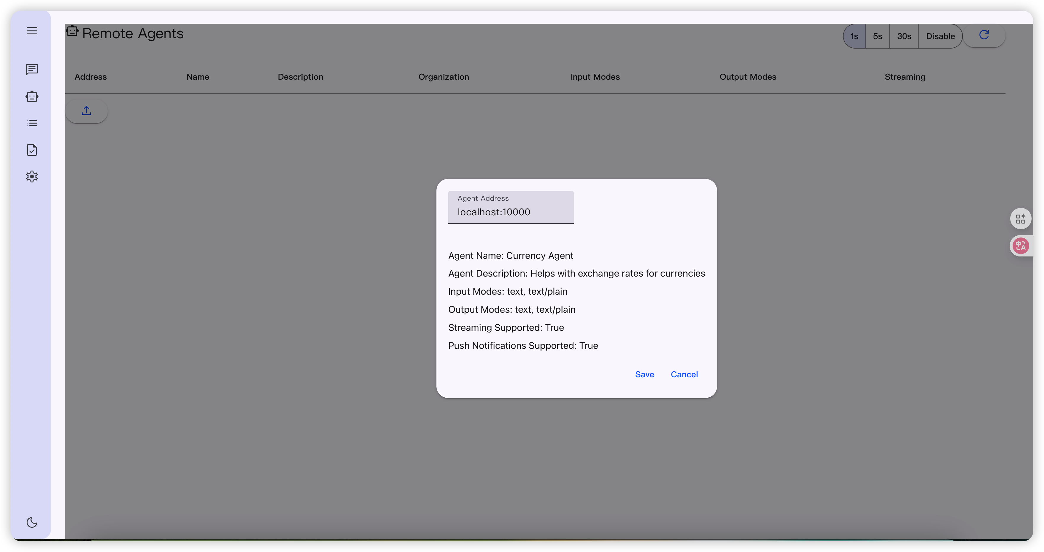Open the robot agents sidebar icon
The width and height of the screenshot is (1044, 552).
coord(32,97)
